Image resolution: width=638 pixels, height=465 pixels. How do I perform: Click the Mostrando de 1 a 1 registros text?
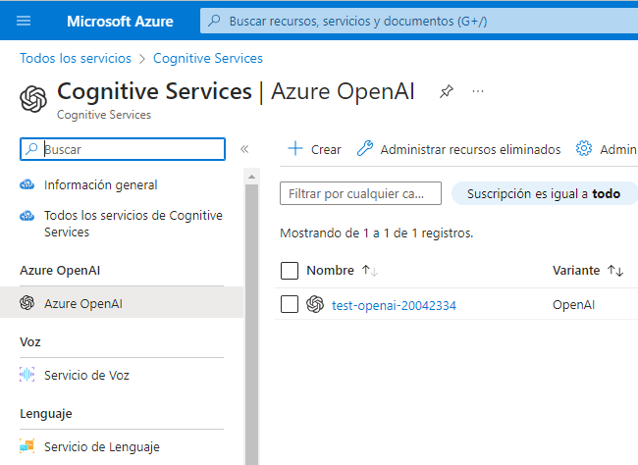[376, 233]
